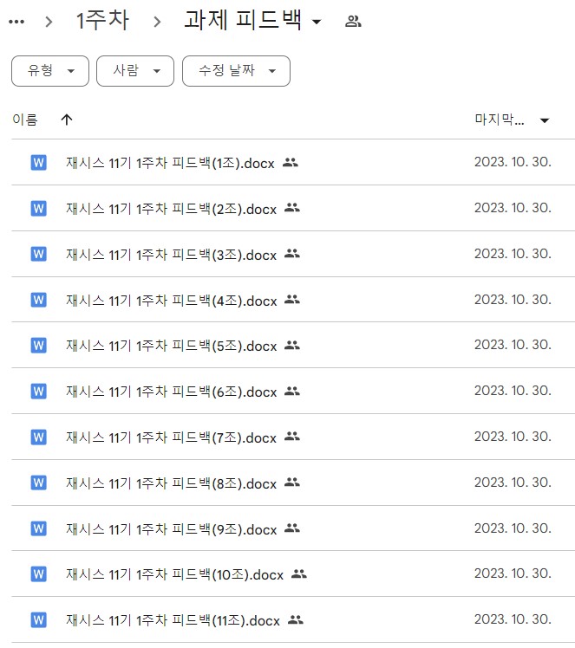
Task: Click the Word icon beside 4조 file
Action: tap(38, 300)
